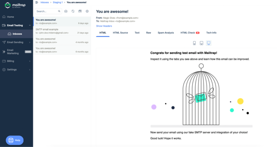Click the Show Headers link
Viewport: 277px width, 147px height.
point(104,26)
